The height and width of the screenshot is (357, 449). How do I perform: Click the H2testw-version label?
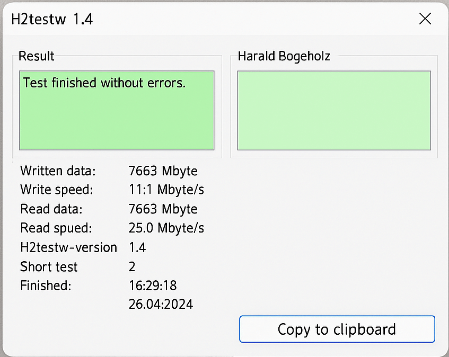point(68,247)
